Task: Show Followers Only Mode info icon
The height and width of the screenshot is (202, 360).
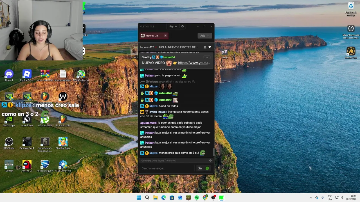Action: 210,160
